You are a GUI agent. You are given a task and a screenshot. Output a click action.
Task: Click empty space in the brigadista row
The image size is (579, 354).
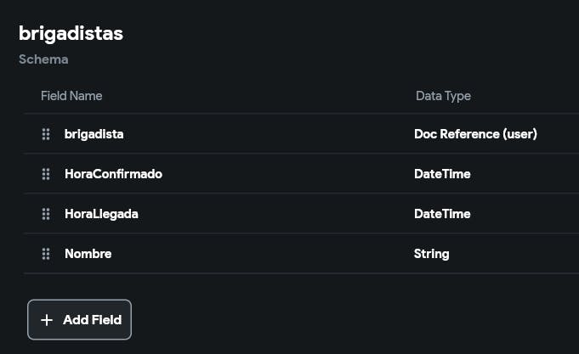(272, 134)
